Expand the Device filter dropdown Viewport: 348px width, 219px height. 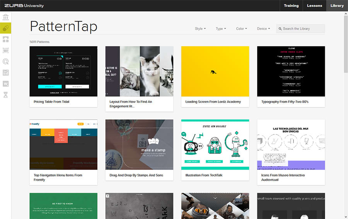tap(263, 29)
